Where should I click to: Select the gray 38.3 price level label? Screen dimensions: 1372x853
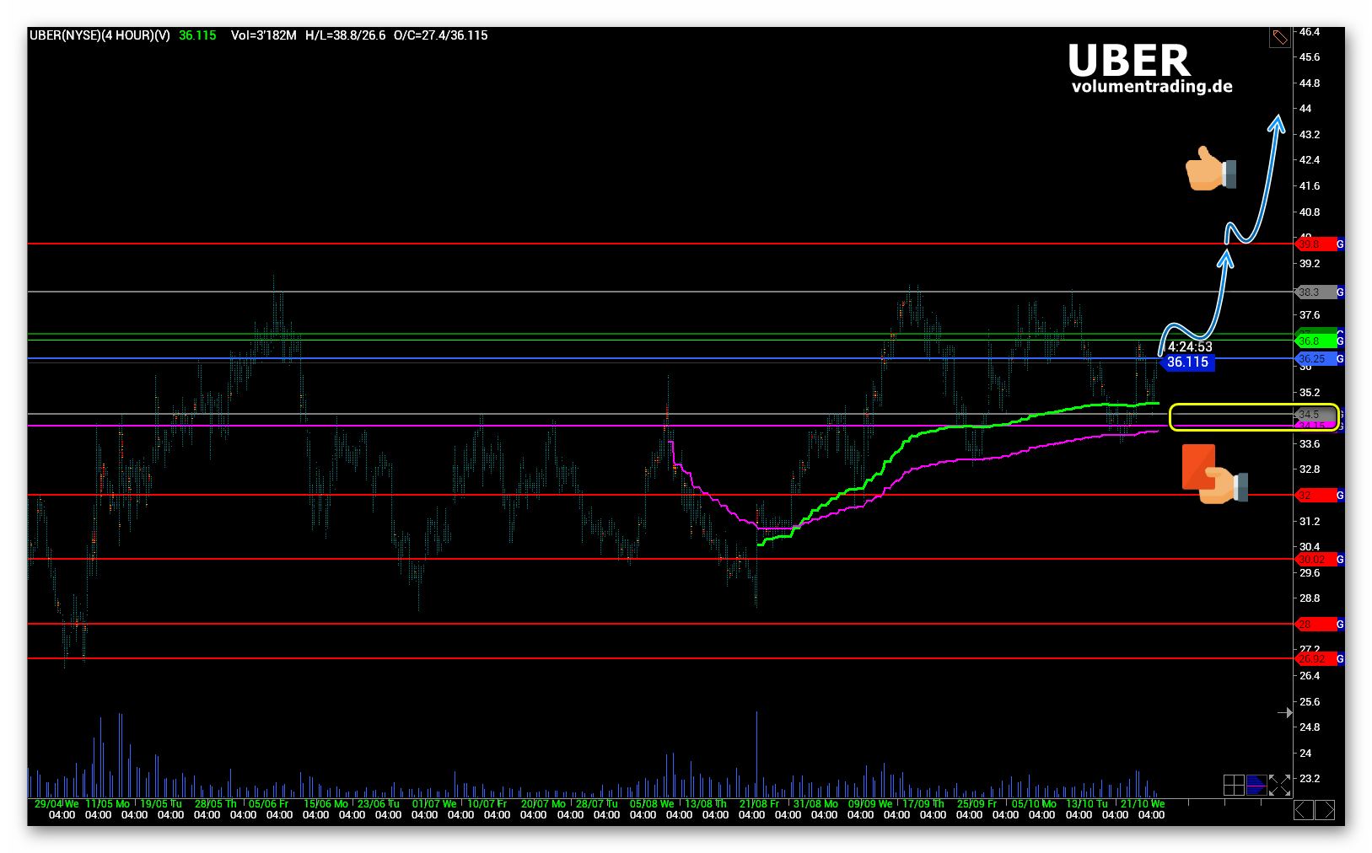pos(1315,292)
